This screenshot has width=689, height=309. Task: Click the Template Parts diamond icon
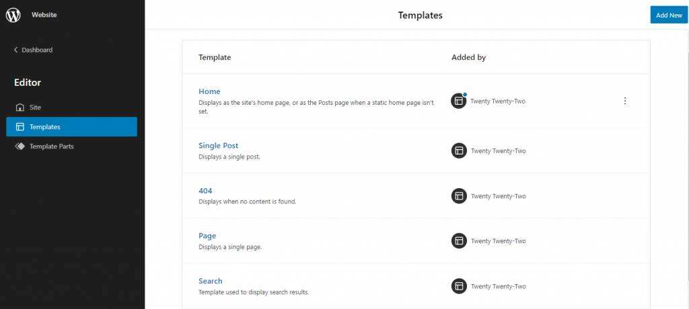(x=20, y=146)
